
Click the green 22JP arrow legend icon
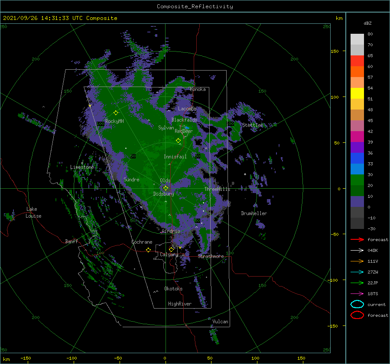(357, 283)
